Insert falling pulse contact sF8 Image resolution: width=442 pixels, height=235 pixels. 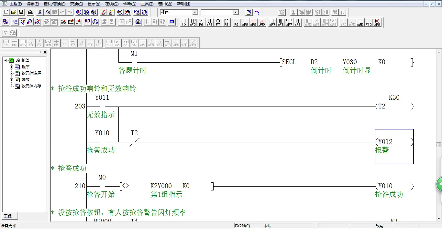281,22
